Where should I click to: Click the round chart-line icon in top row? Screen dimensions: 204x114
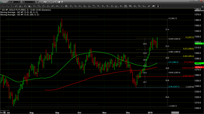tap(42, 2)
